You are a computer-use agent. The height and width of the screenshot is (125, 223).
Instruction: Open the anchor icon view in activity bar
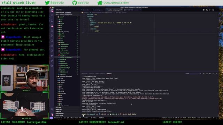[x=52, y=20]
